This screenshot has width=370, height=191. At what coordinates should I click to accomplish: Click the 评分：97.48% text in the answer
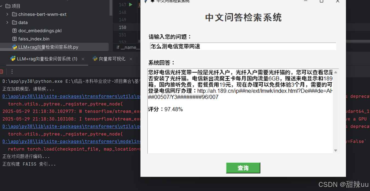coord(165,109)
